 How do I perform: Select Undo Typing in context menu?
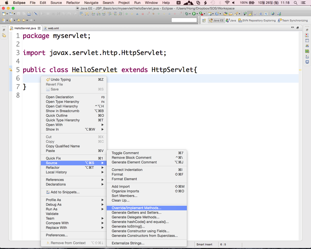point(74,79)
